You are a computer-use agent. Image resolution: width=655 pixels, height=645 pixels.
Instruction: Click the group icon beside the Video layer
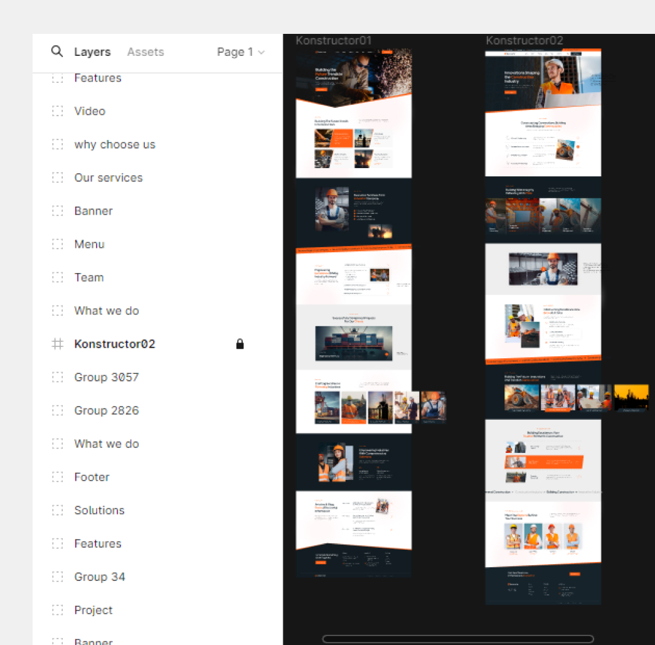coord(57,111)
